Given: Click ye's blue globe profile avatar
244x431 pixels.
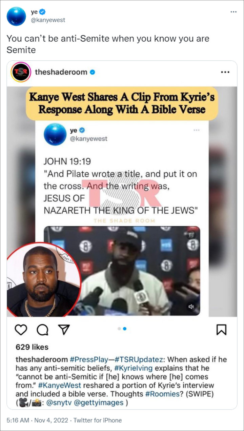Looking at the screenshot, I should coord(16,16).
